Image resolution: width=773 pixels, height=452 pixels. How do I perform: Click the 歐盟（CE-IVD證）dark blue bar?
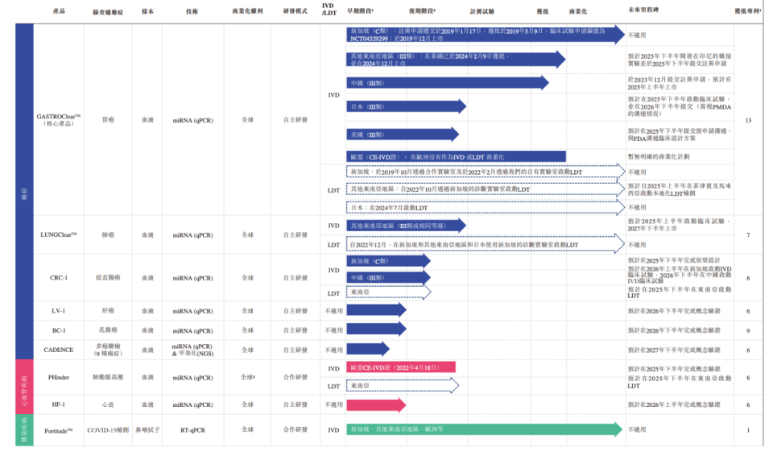point(456,157)
